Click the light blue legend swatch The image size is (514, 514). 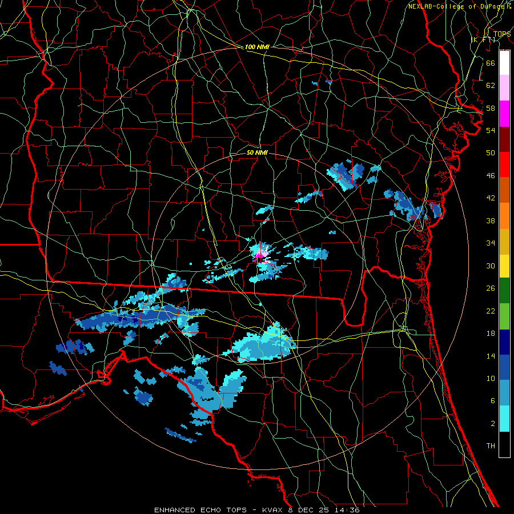click(x=504, y=393)
